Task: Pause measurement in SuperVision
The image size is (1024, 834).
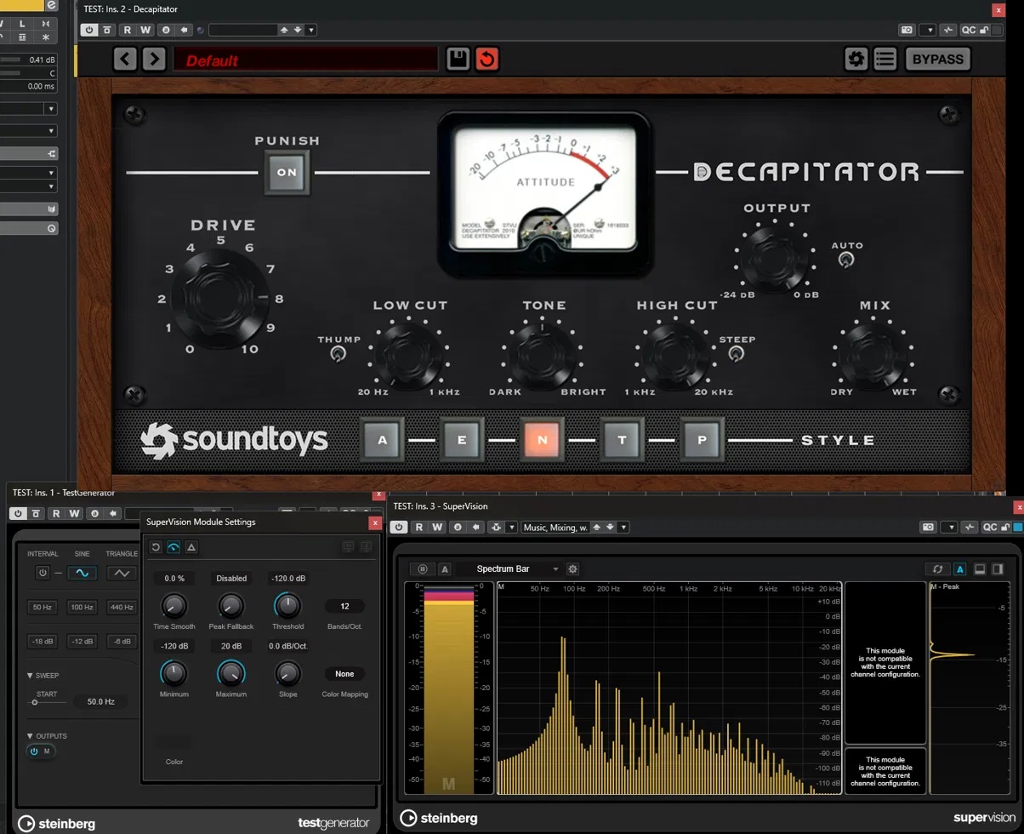Action: point(423,568)
